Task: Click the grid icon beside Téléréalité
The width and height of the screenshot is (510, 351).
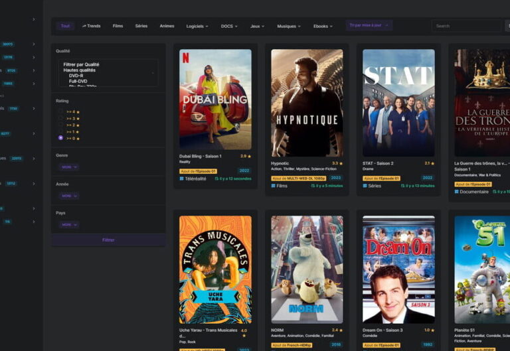Action: 181,178
